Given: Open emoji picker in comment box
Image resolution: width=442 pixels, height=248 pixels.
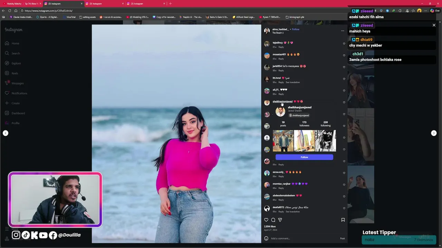Looking at the screenshot, I should [x=266, y=238].
